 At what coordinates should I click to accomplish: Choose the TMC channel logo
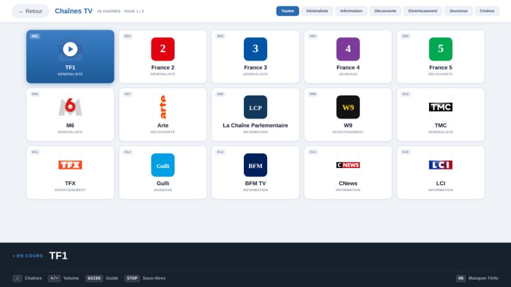(x=440, y=107)
